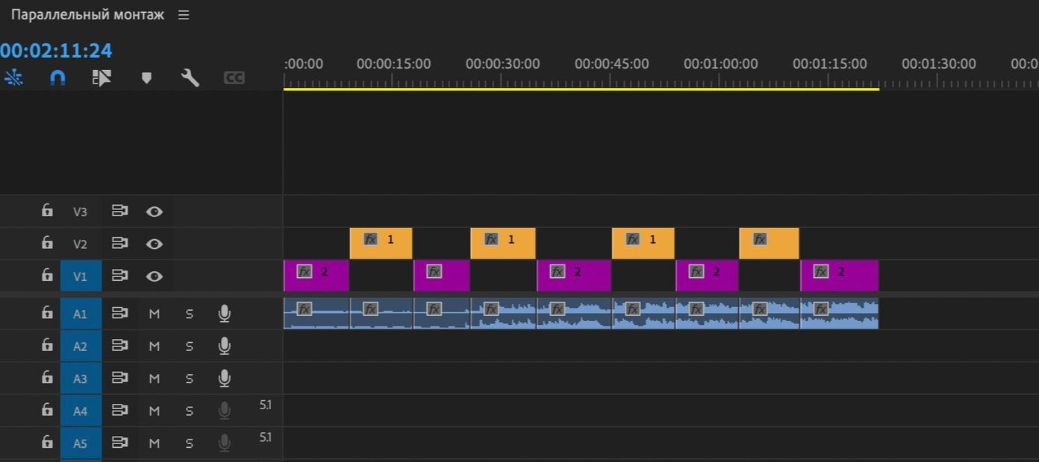Click fx badge on last A1 audio clip
The image size is (1039, 462).
pyautogui.click(x=821, y=308)
